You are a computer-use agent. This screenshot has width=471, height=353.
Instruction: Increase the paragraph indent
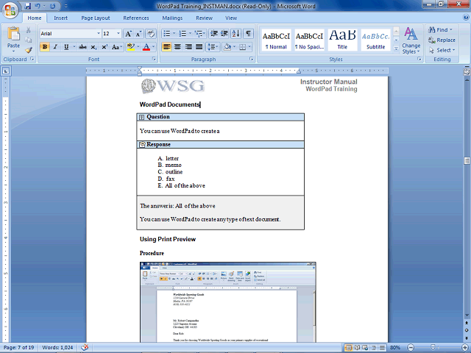[224, 34]
